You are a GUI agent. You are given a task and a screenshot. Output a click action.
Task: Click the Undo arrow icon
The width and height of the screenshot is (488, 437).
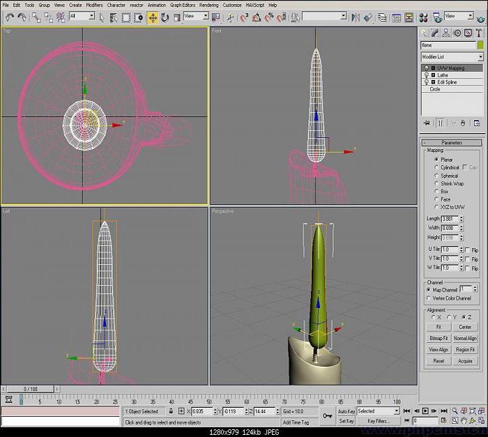(10, 17)
